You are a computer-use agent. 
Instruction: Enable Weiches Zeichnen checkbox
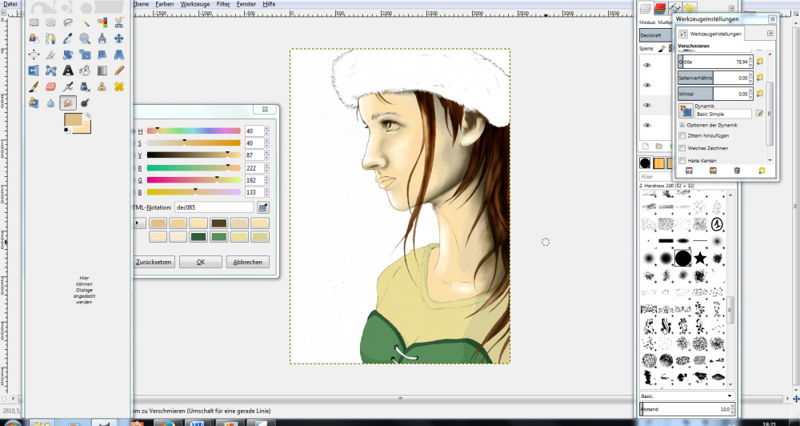(x=682, y=148)
